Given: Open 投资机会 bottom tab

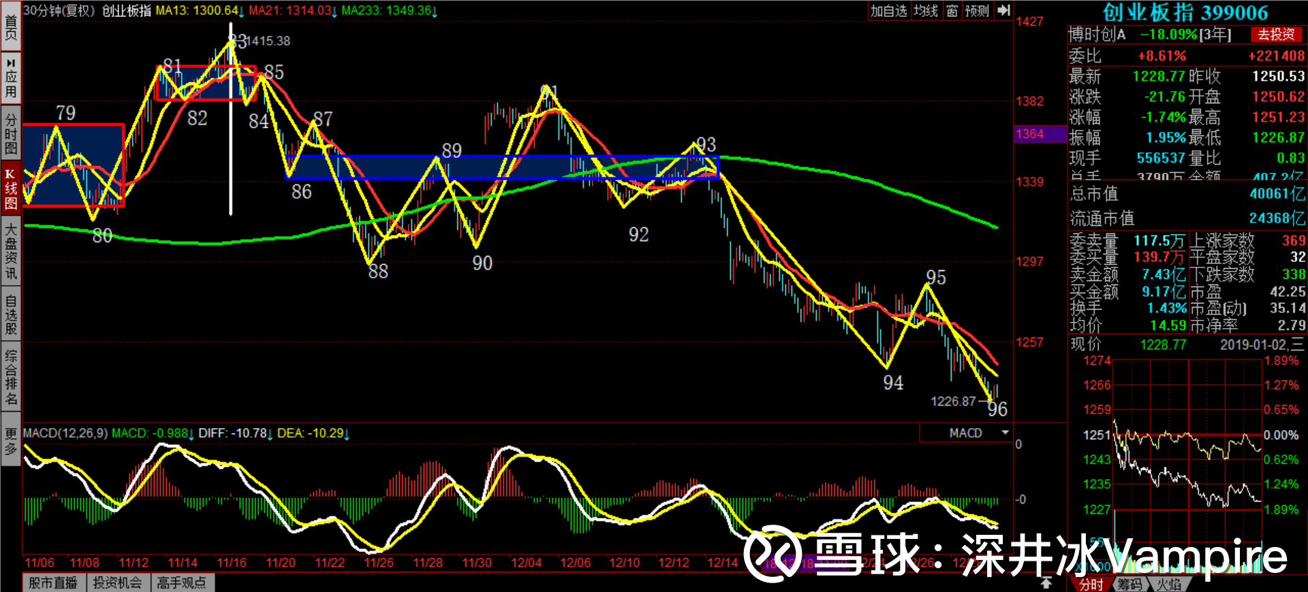Looking at the screenshot, I should pyautogui.click(x=117, y=582).
